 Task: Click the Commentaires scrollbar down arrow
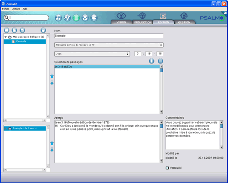pyautogui.click(x=221, y=147)
